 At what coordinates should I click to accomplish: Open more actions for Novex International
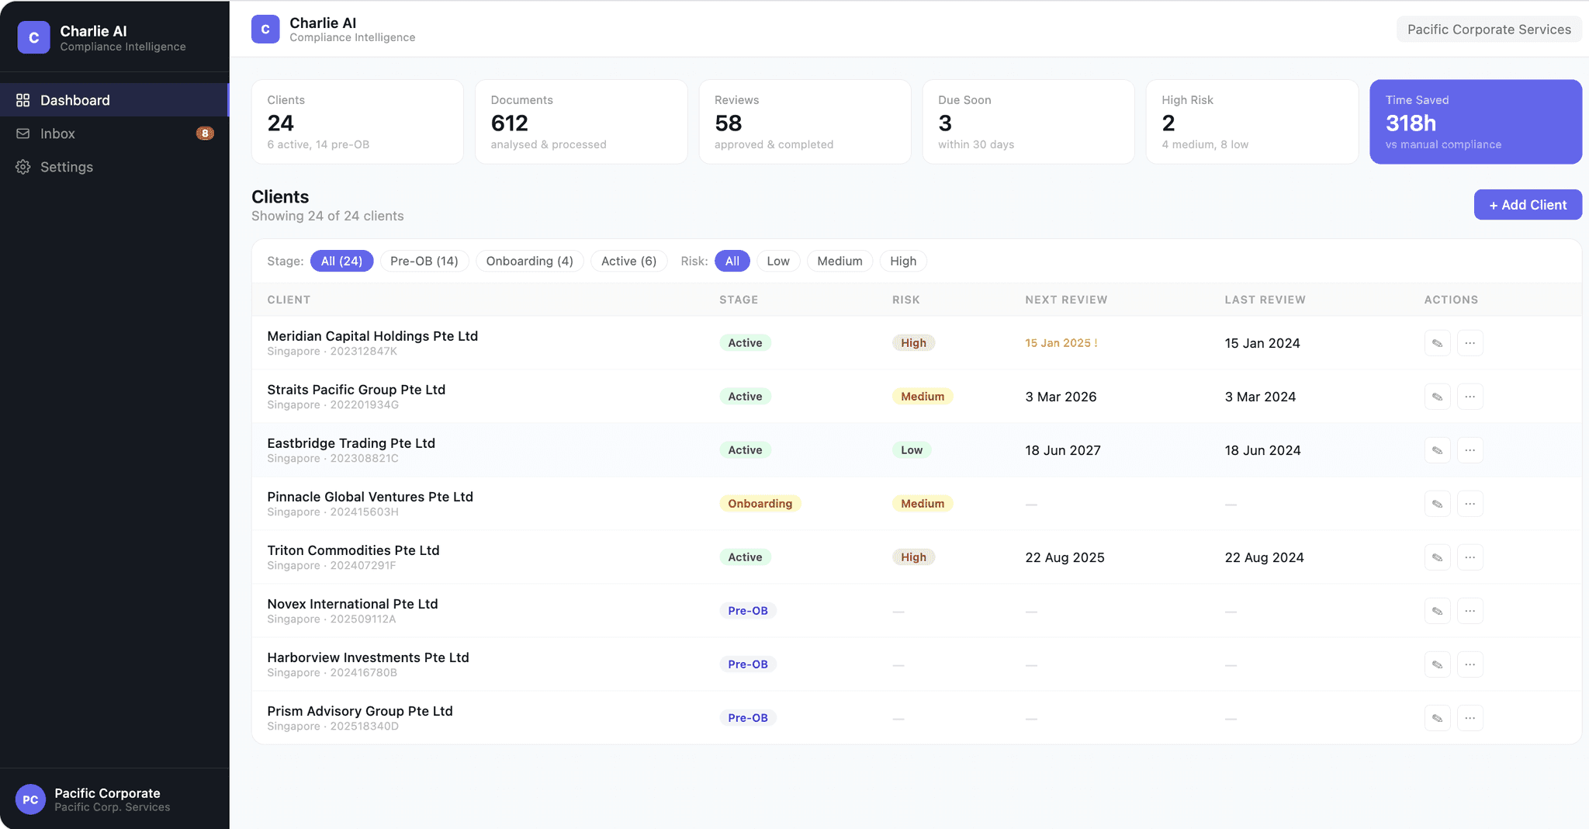pyautogui.click(x=1470, y=611)
